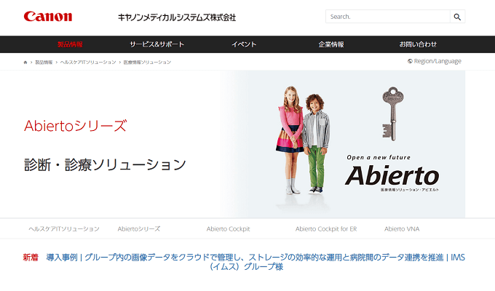
Task: Click the キヤノンメディカルシステムズ株式会社 company name
Action: tap(177, 17)
